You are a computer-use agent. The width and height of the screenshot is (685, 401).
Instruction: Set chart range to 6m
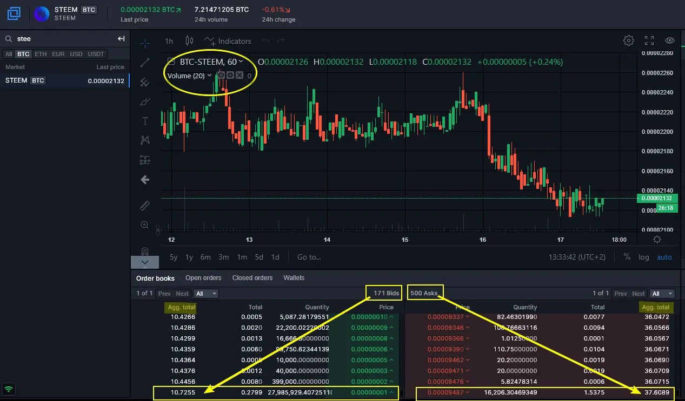click(205, 257)
